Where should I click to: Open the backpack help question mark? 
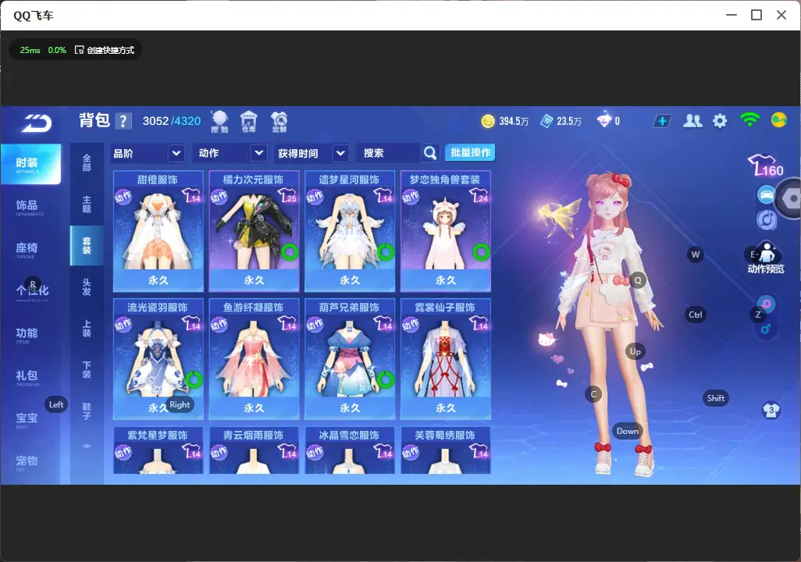[x=123, y=121]
